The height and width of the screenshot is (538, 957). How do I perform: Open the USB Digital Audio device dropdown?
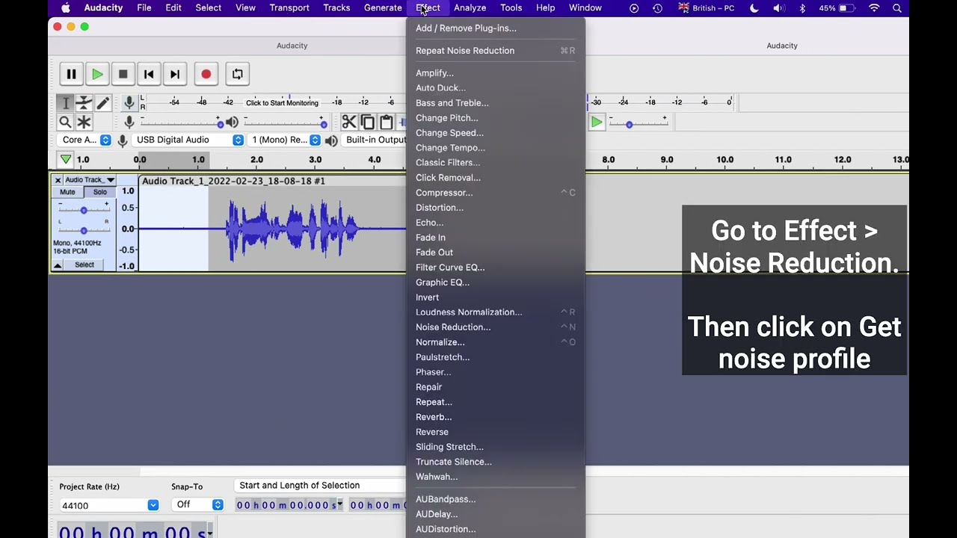pyautogui.click(x=188, y=140)
